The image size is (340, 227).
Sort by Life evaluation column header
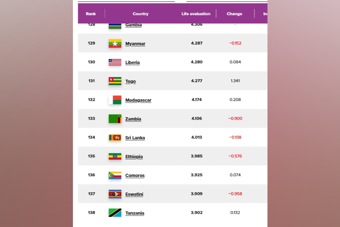click(x=196, y=14)
